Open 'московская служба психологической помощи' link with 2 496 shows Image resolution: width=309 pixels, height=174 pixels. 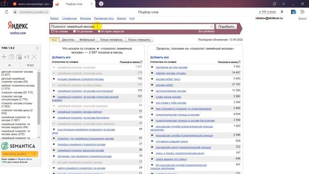coord(184,135)
